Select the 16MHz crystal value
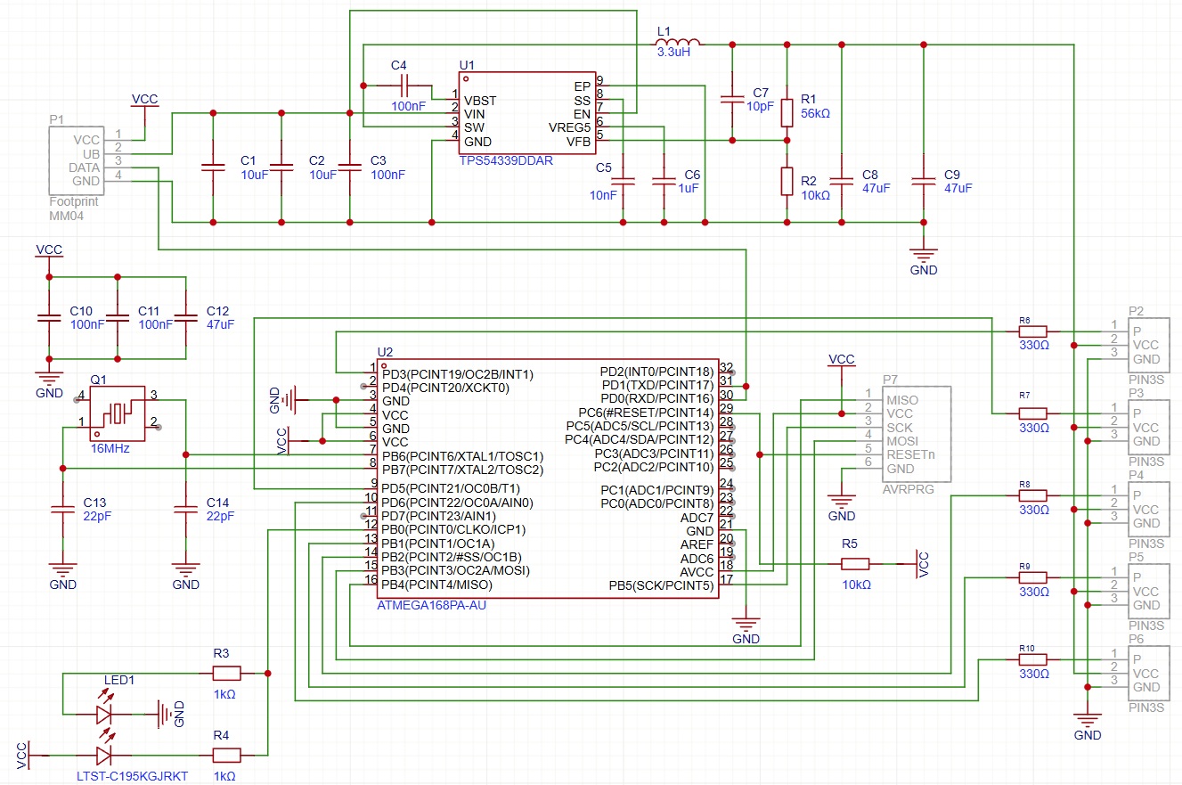This screenshot has width=1182, height=785. click(110, 448)
